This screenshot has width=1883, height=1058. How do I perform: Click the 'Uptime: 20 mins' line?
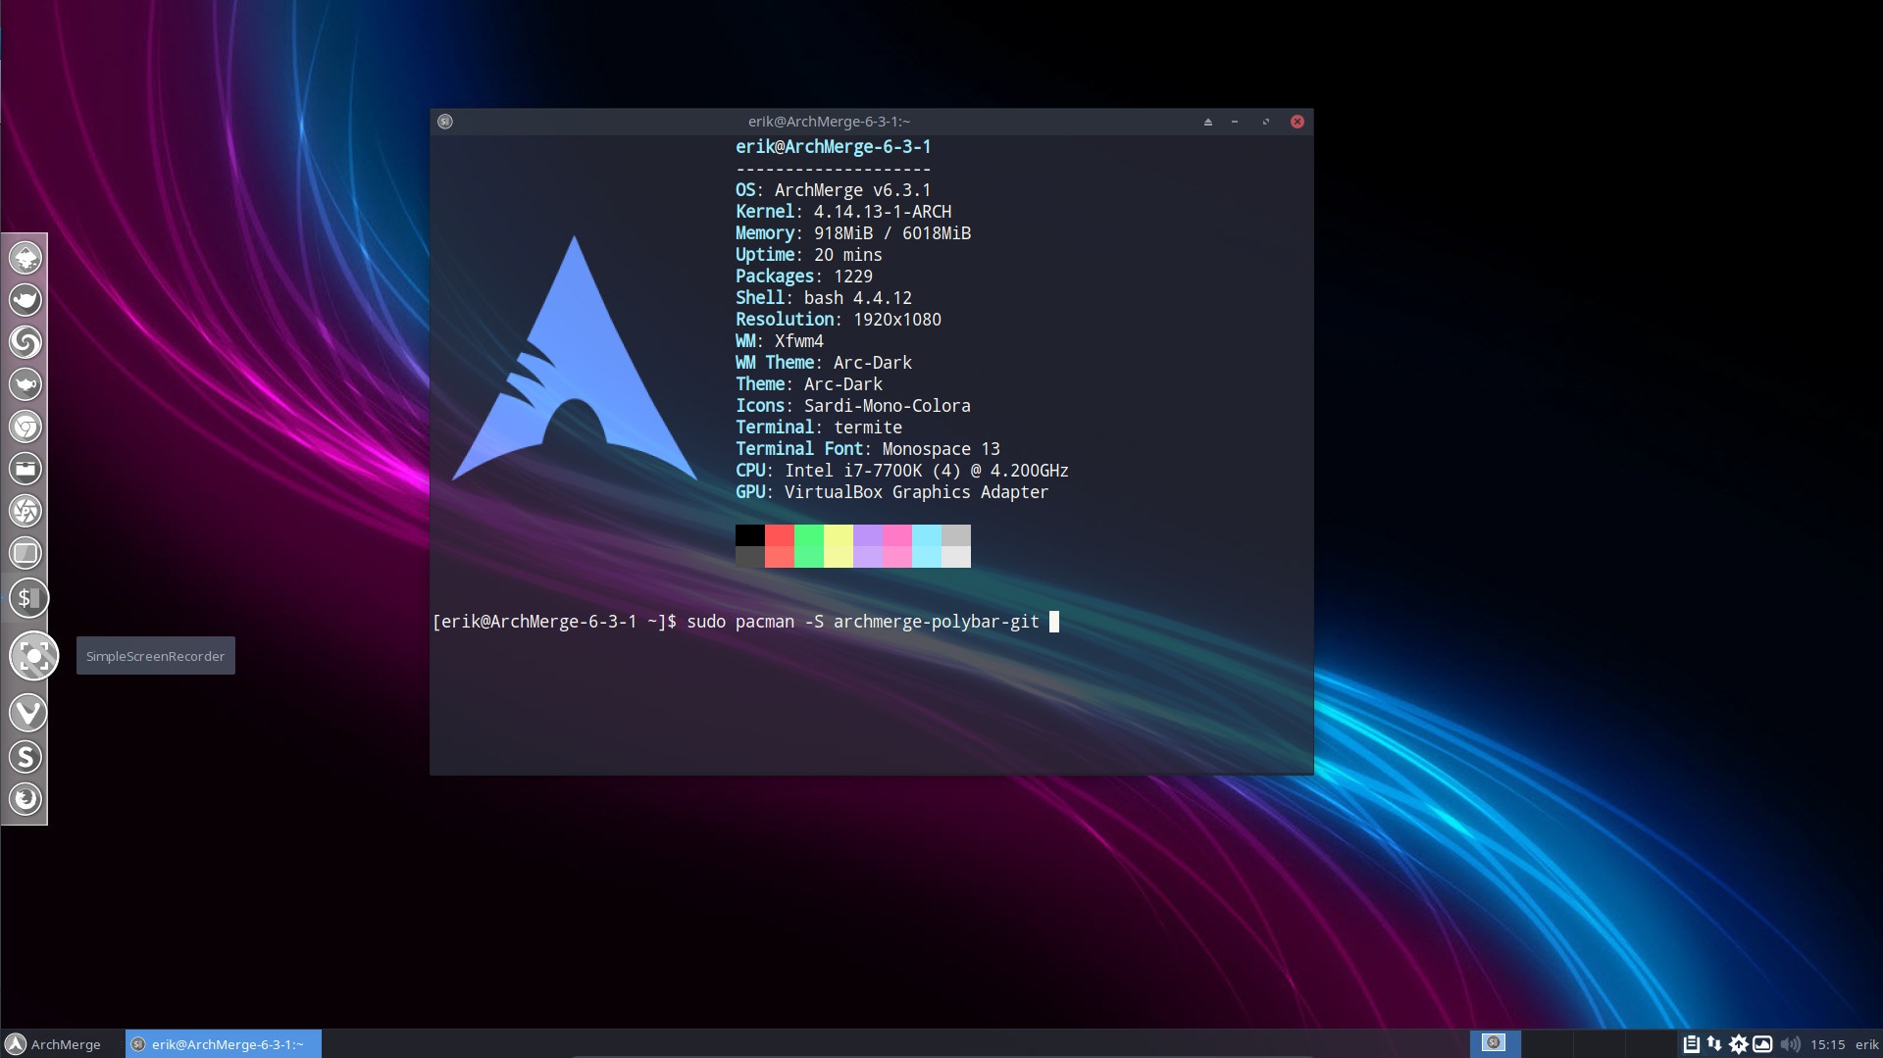pyautogui.click(x=809, y=255)
